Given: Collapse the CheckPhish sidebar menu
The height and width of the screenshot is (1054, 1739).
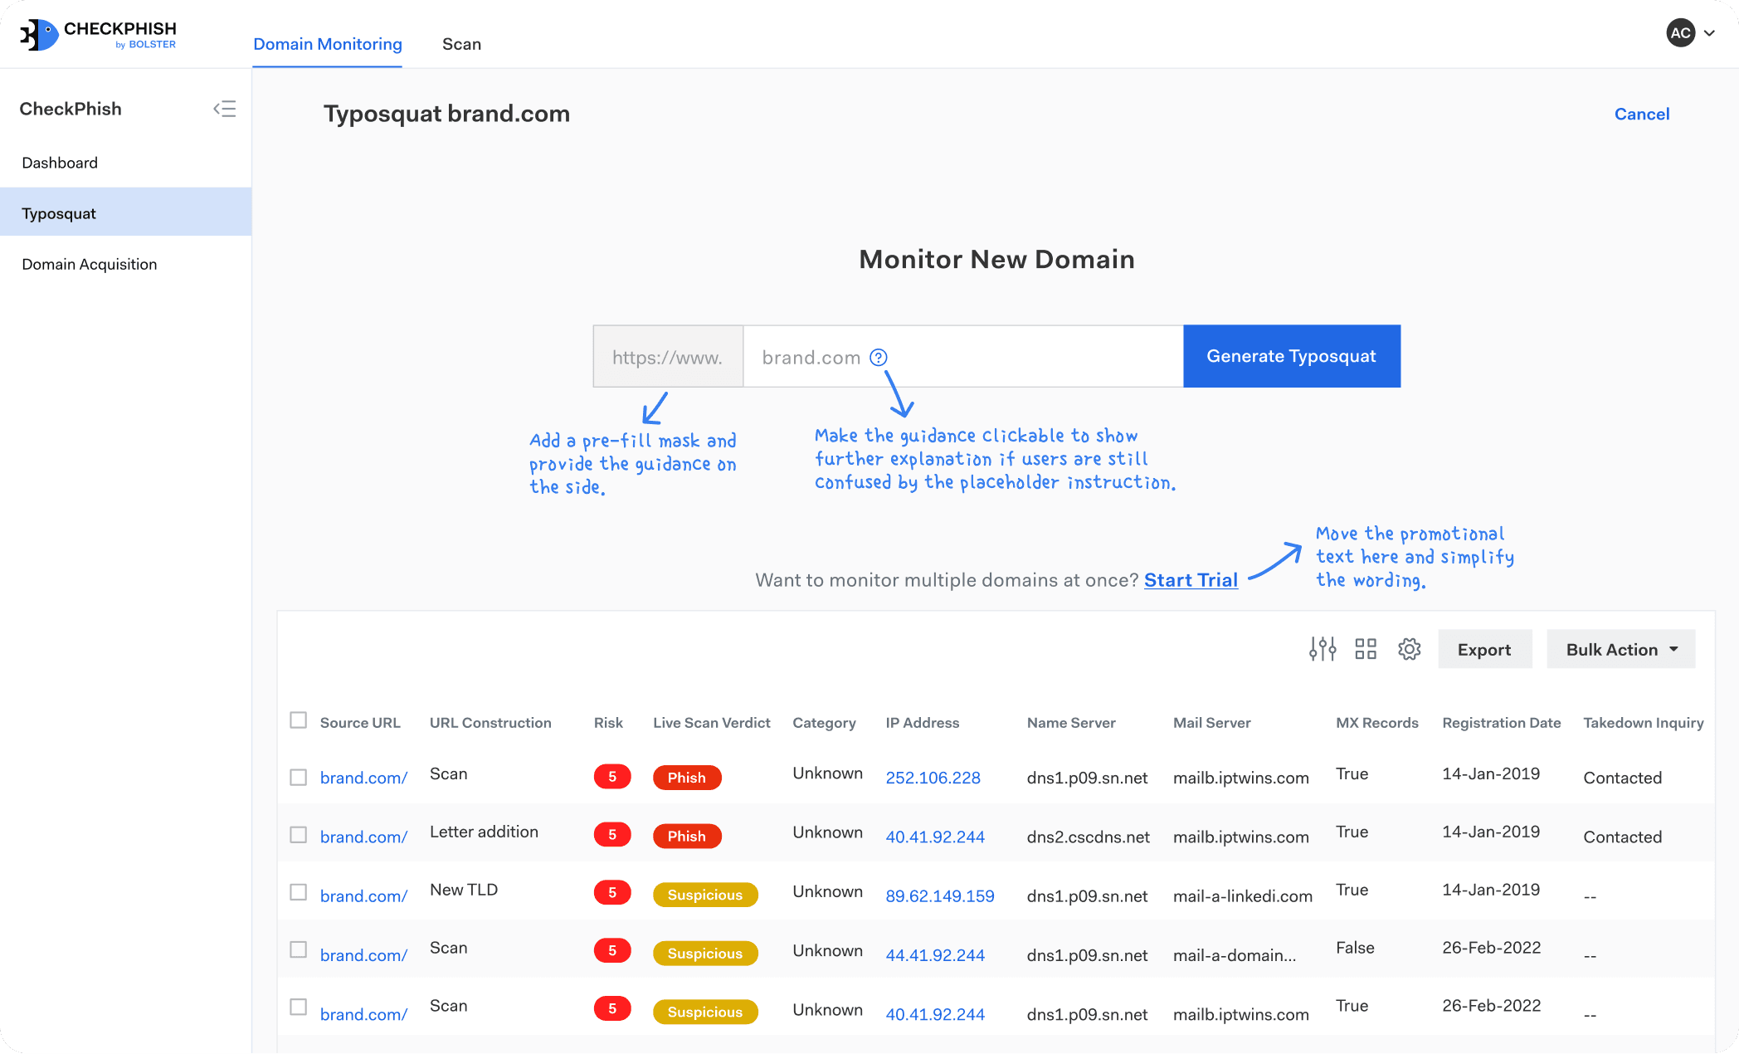Looking at the screenshot, I should click(x=225, y=109).
